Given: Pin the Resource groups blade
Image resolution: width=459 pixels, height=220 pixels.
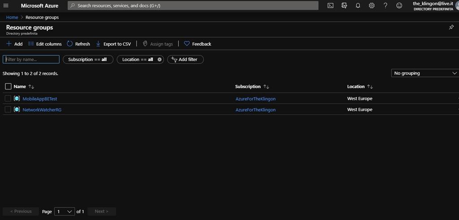Looking at the screenshot, I should click(451, 27).
